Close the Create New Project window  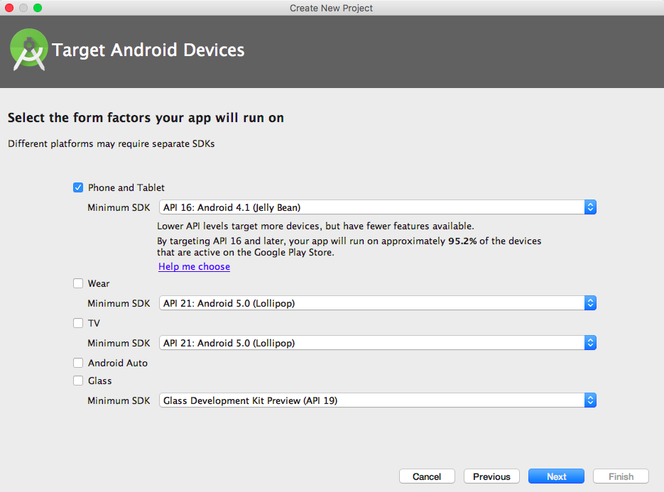point(9,8)
